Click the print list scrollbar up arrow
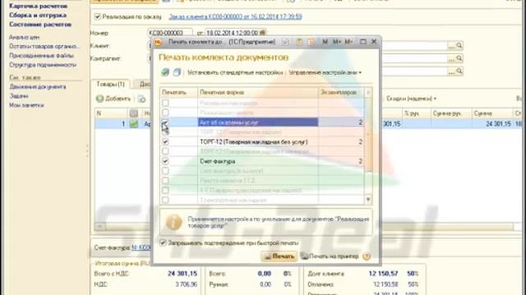This screenshot has width=526, height=295. (368, 93)
